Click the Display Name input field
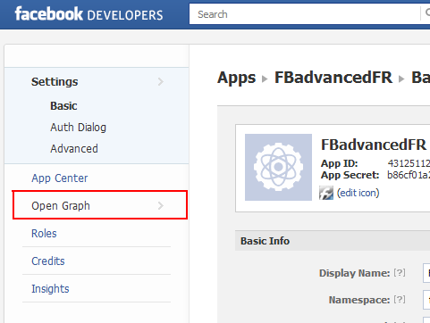The image size is (430, 323). coord(426,273)
